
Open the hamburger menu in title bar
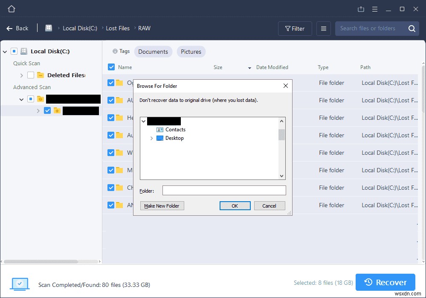[375, 9]
